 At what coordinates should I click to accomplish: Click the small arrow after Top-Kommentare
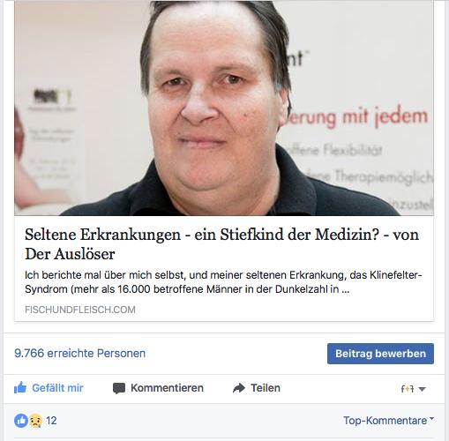point(431,418)
